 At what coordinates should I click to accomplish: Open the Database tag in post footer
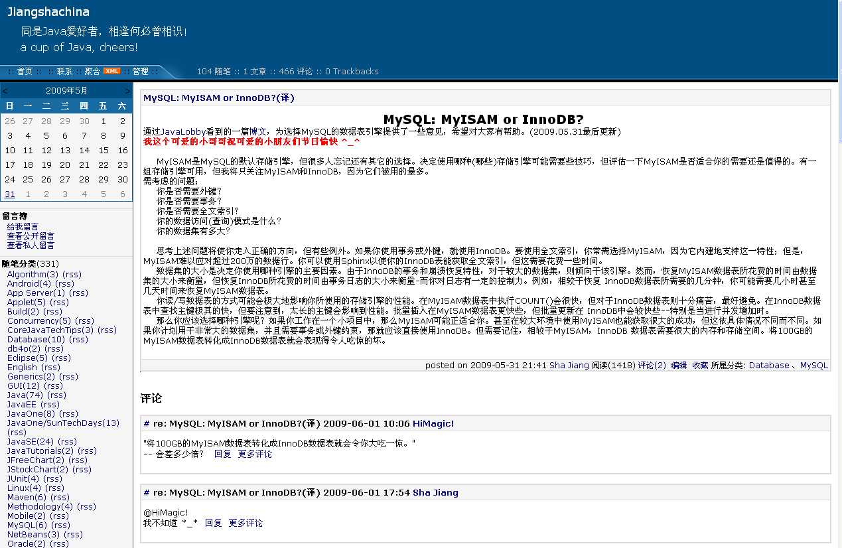[x=769, y=365]
